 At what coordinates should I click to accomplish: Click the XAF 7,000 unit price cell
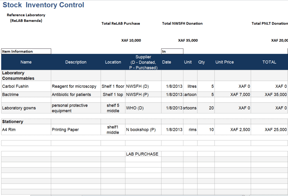point(233,95)
